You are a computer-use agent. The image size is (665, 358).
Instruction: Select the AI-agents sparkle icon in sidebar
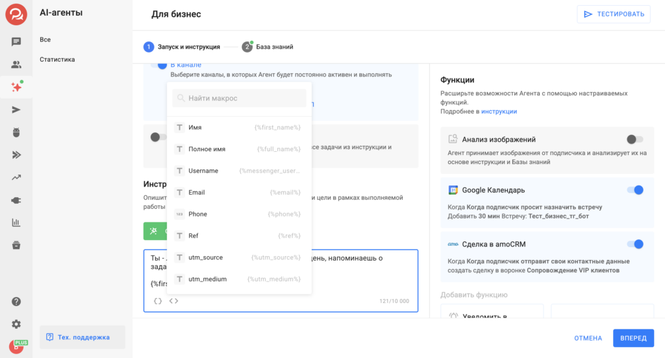coord(16,87)
